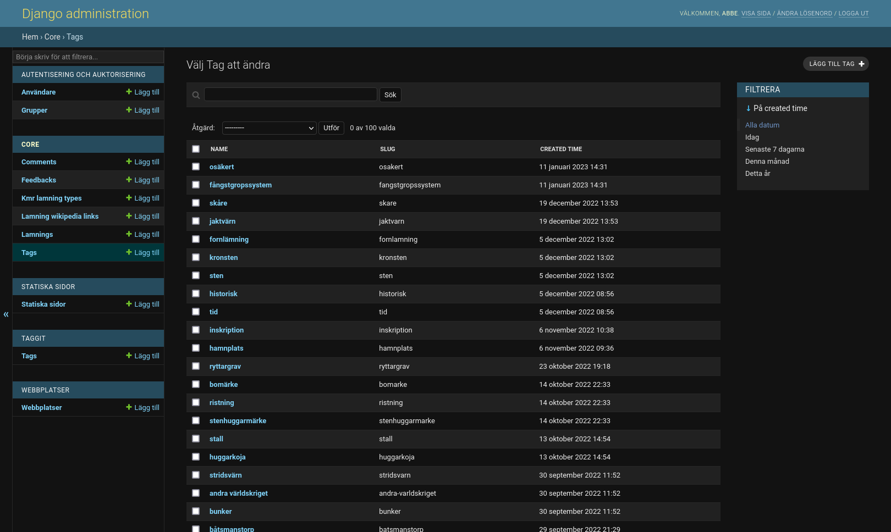Click the plus icon next to Statiska sidor

pos(130,304)
